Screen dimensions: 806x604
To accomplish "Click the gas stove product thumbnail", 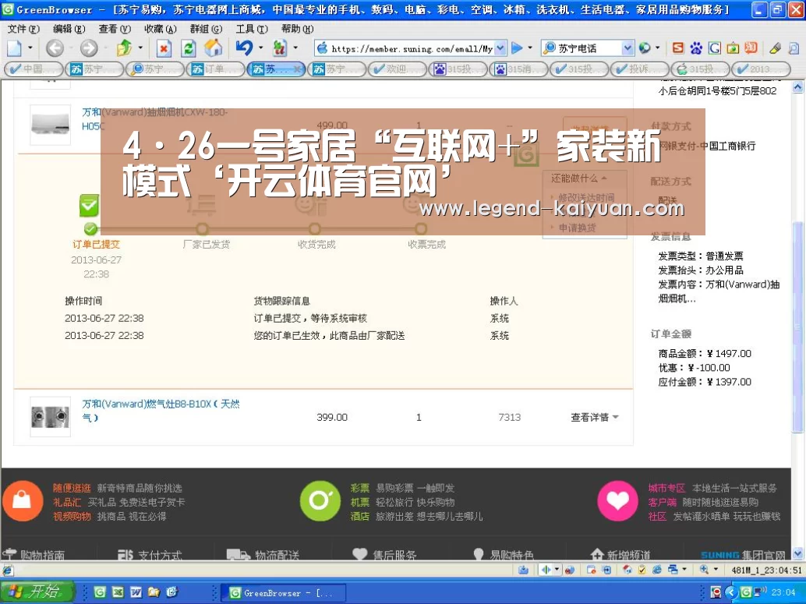I will click(x=50, y=416).
